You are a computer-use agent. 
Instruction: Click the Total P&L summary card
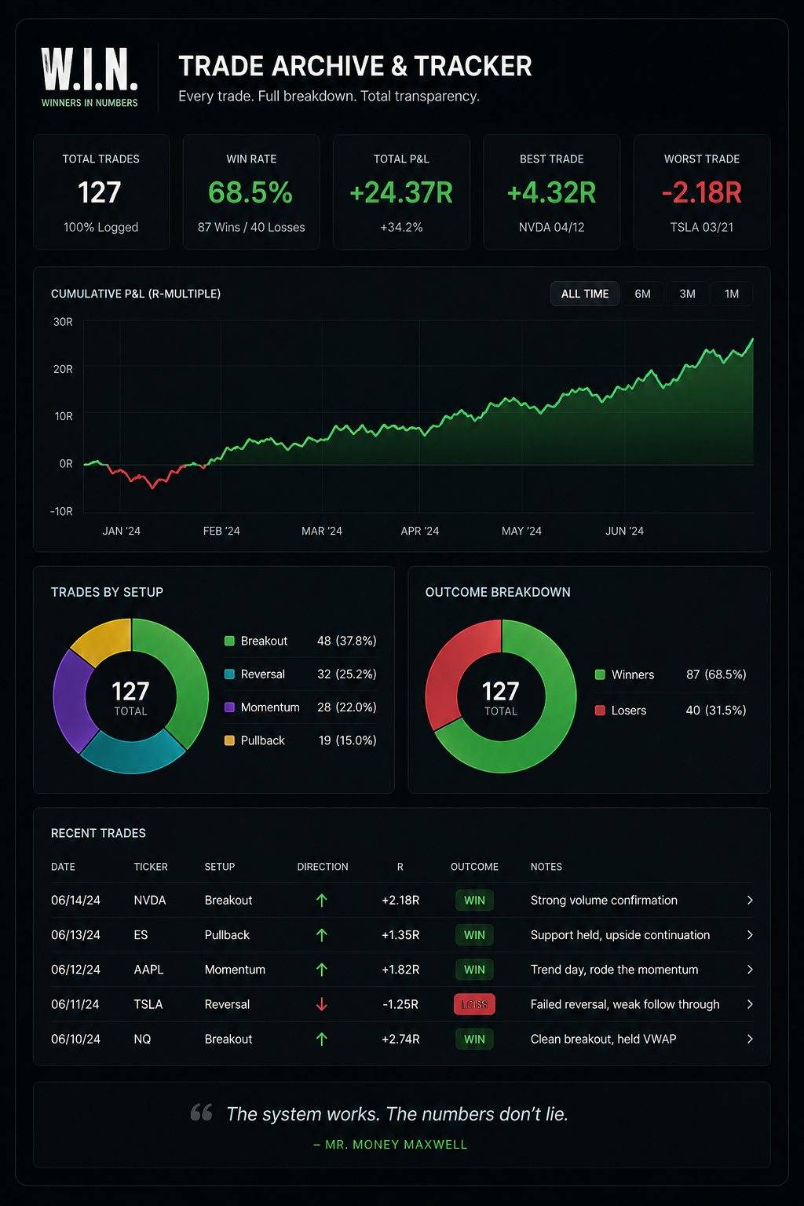[401, 192]
